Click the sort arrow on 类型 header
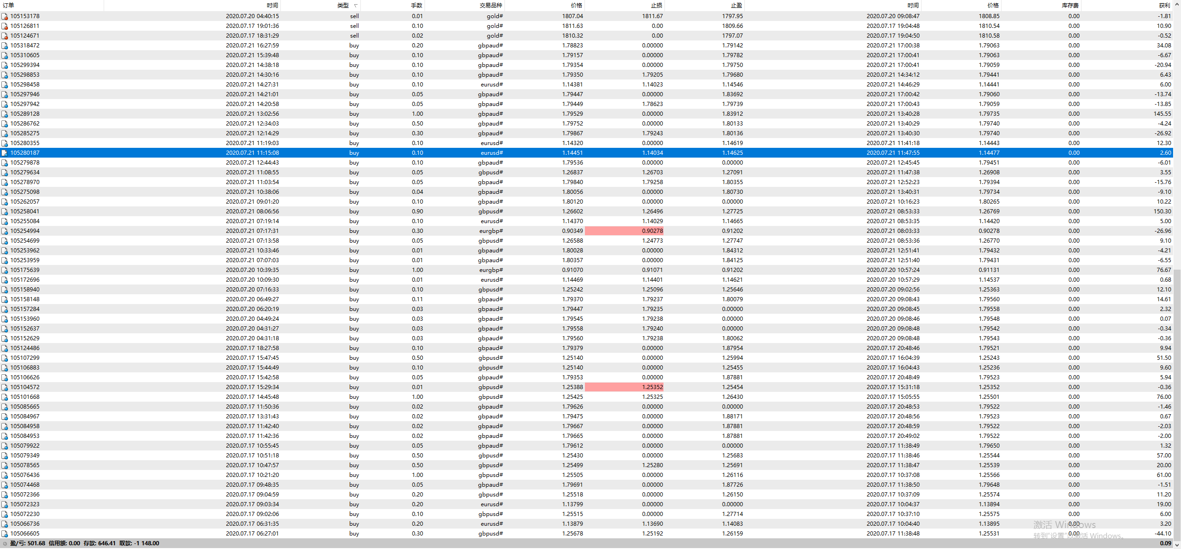 coord(356,6)
